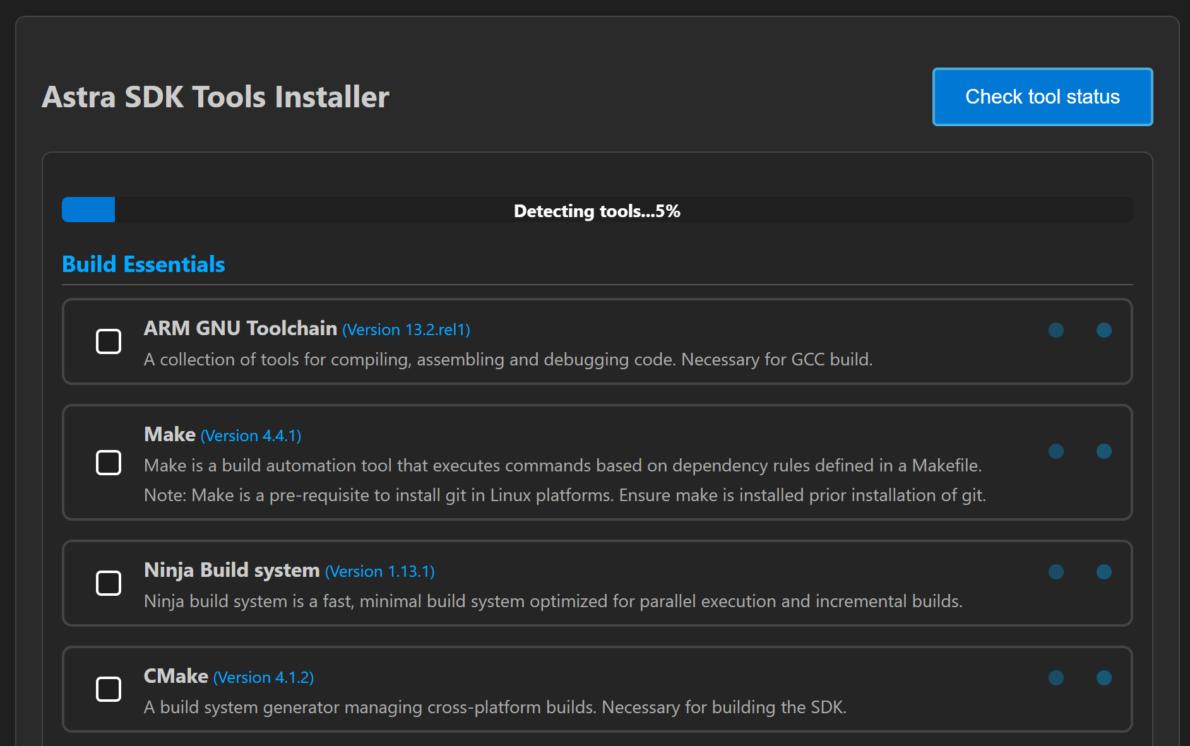This screenshot has height=746, width=1190.
Task: Click the right status dot in Make row
Action: click(x=1104, y=451)
